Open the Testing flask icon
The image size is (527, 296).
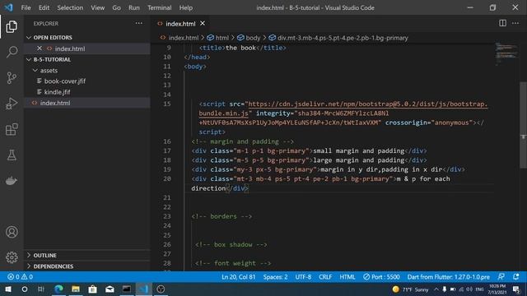pyautogui.click(x=12, y=155)
